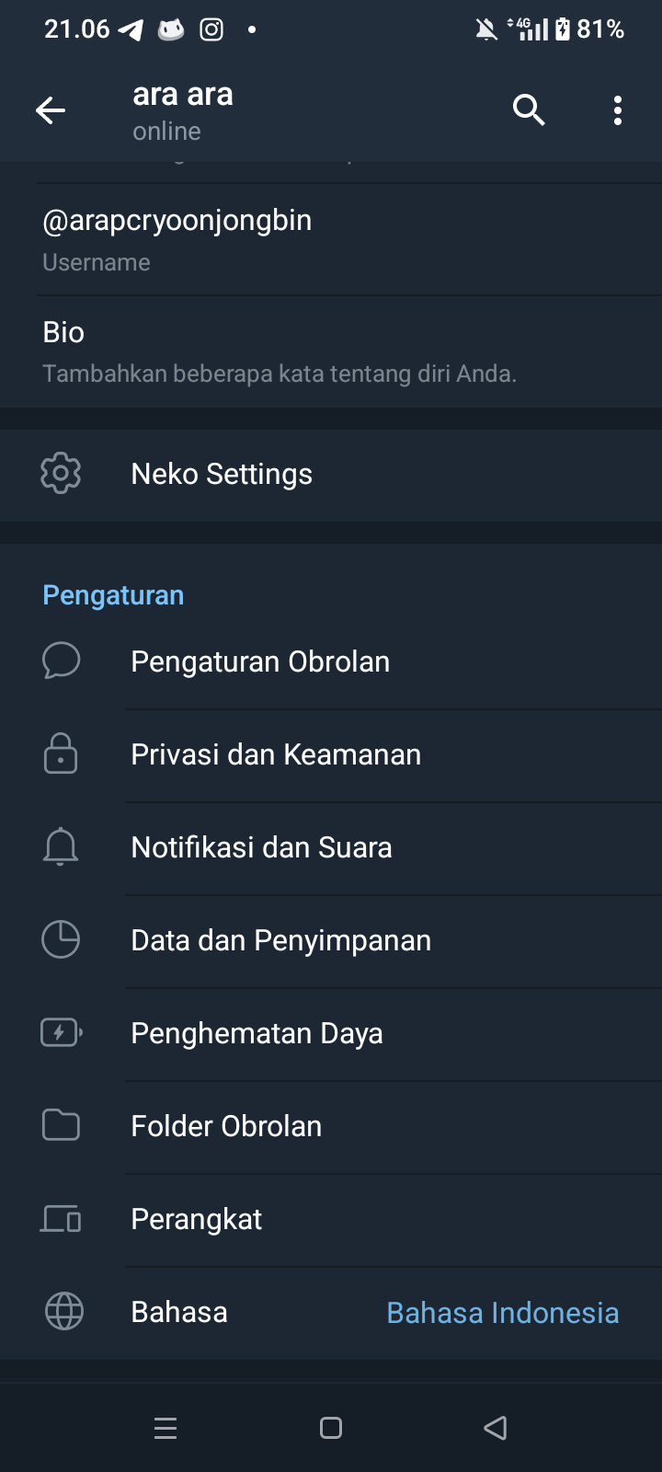Open the three-dot overflow menu
The width and height of the screenshot is (662, 1472).
tap(618, 110)
